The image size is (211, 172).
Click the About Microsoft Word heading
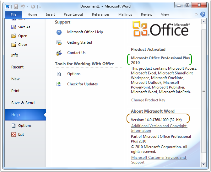click(153, 111)
